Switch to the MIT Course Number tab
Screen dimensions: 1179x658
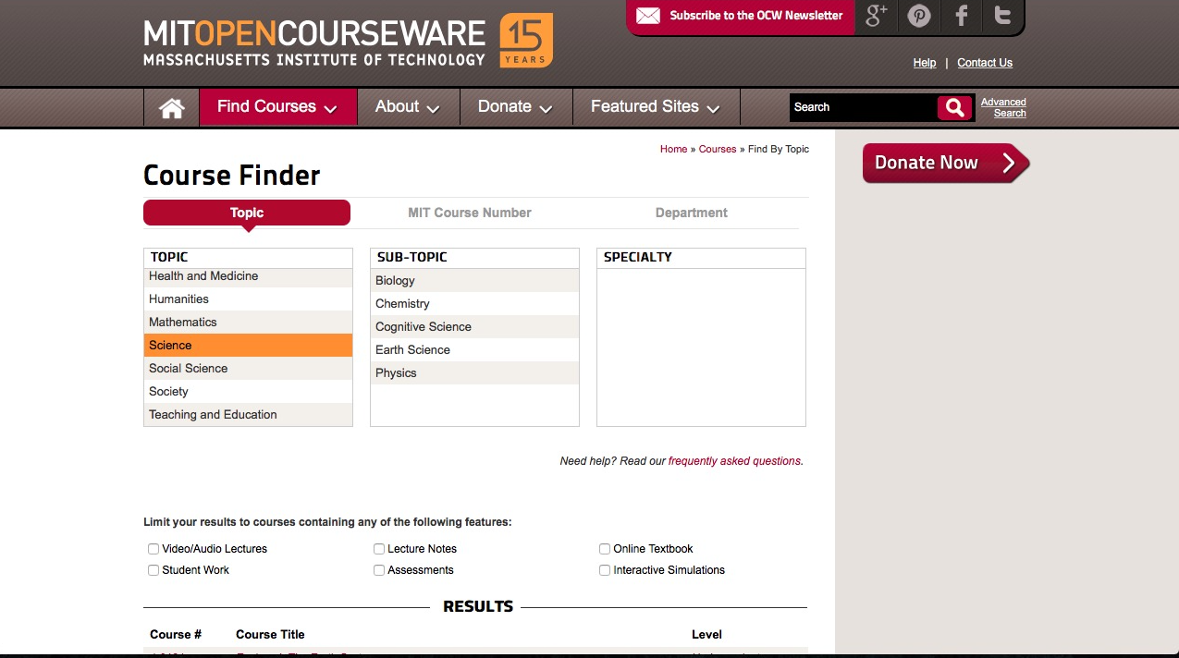click(470, 213)
